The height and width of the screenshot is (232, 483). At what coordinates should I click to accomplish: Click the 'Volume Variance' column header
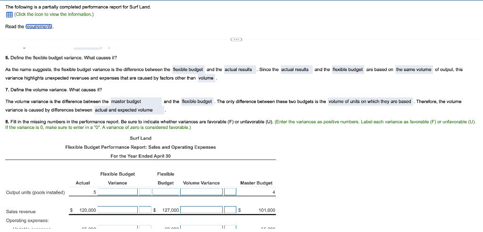tap(201, 183)
